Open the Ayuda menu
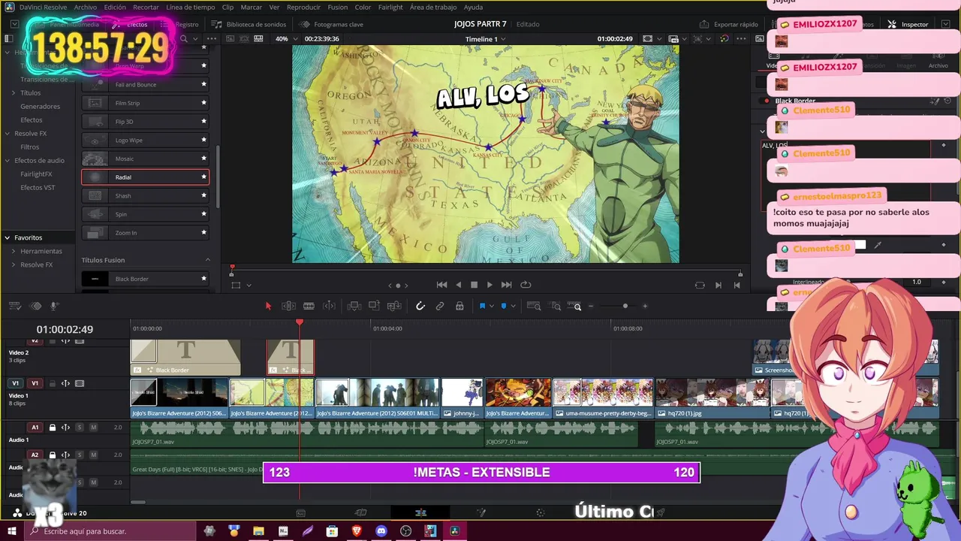 coord(473,7)
